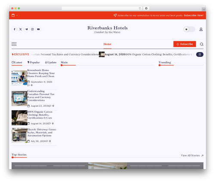215x182 pixels.
Task: Open the user account icon
Action: point(201,29)
